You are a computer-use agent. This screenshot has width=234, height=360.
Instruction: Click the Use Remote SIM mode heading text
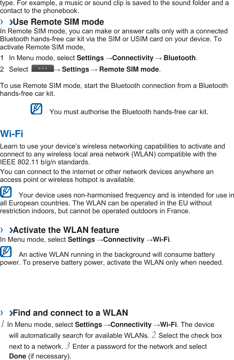(x=58, y=22)
